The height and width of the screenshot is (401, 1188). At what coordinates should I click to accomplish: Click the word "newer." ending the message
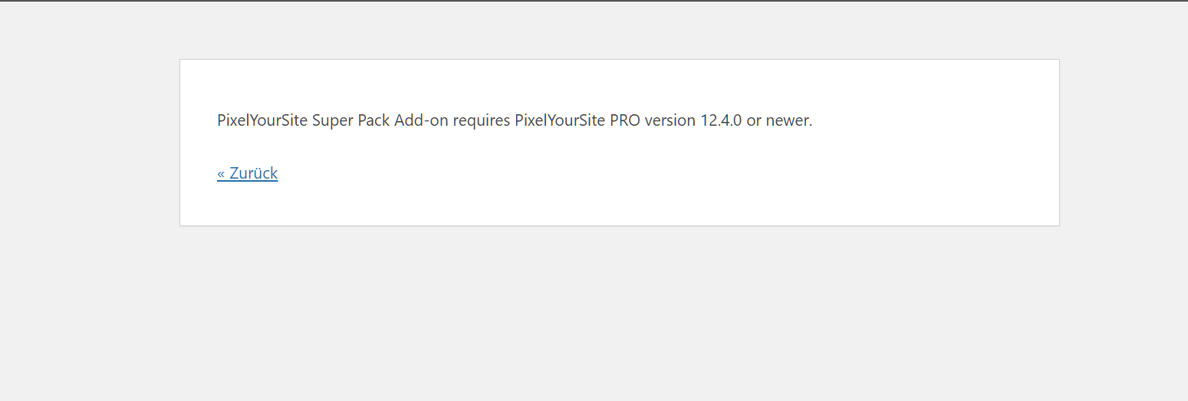(789, 120)
